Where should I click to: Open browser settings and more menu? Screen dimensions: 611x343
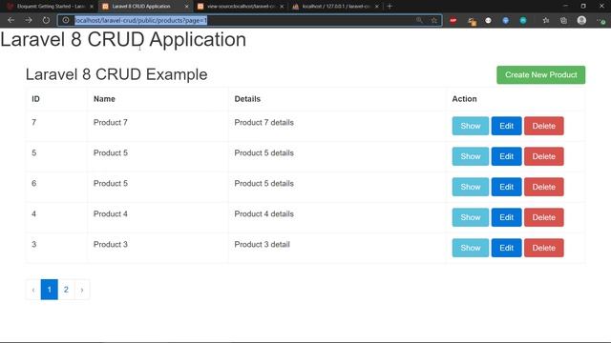pos(600,21)
